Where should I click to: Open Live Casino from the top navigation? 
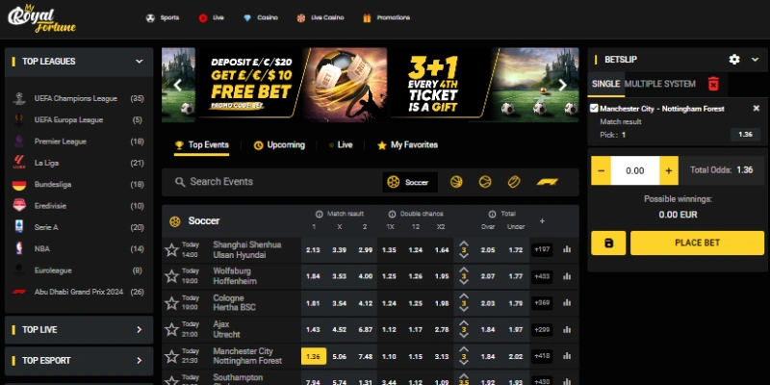coord(321,17)
